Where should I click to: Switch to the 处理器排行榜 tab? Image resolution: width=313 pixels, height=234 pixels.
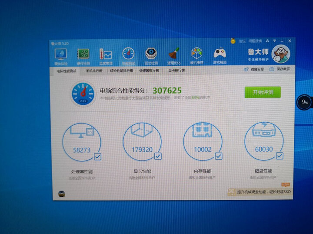coord(149,71)
